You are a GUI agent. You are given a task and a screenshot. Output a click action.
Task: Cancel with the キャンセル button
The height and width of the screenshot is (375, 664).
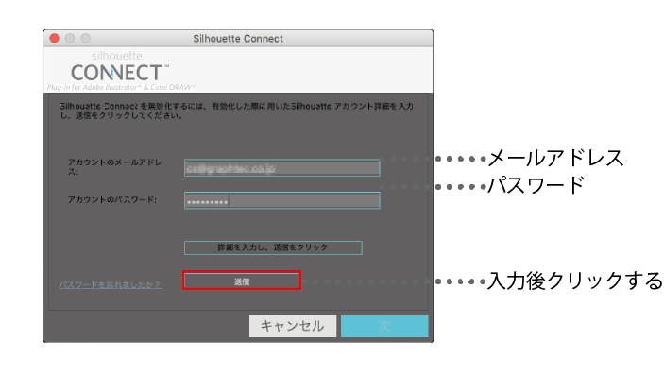(x=293, y=326)
